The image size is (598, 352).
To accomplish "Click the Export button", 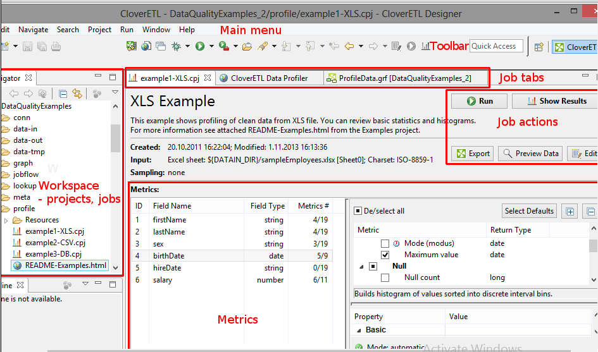I will tap(473, 154).
